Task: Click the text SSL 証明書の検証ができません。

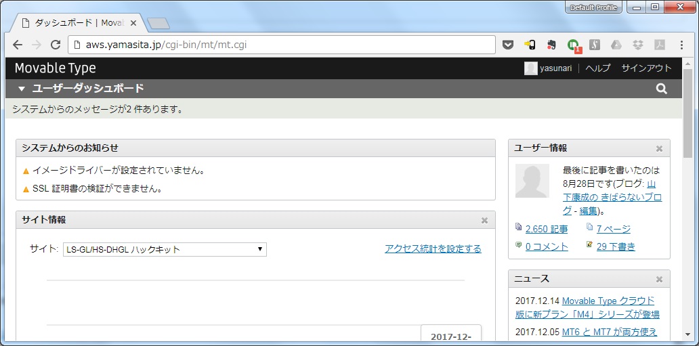Action: click(x=97, y=189)
